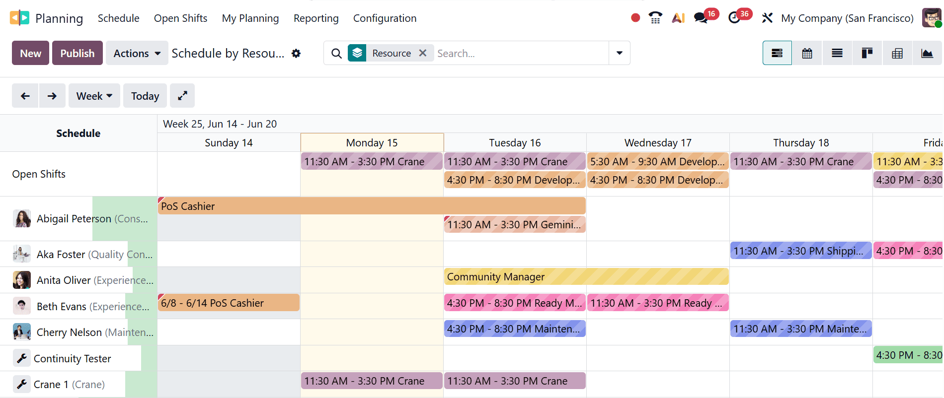Open Abigail's 11:30 AM Gemini shift

tap(515, 224)
